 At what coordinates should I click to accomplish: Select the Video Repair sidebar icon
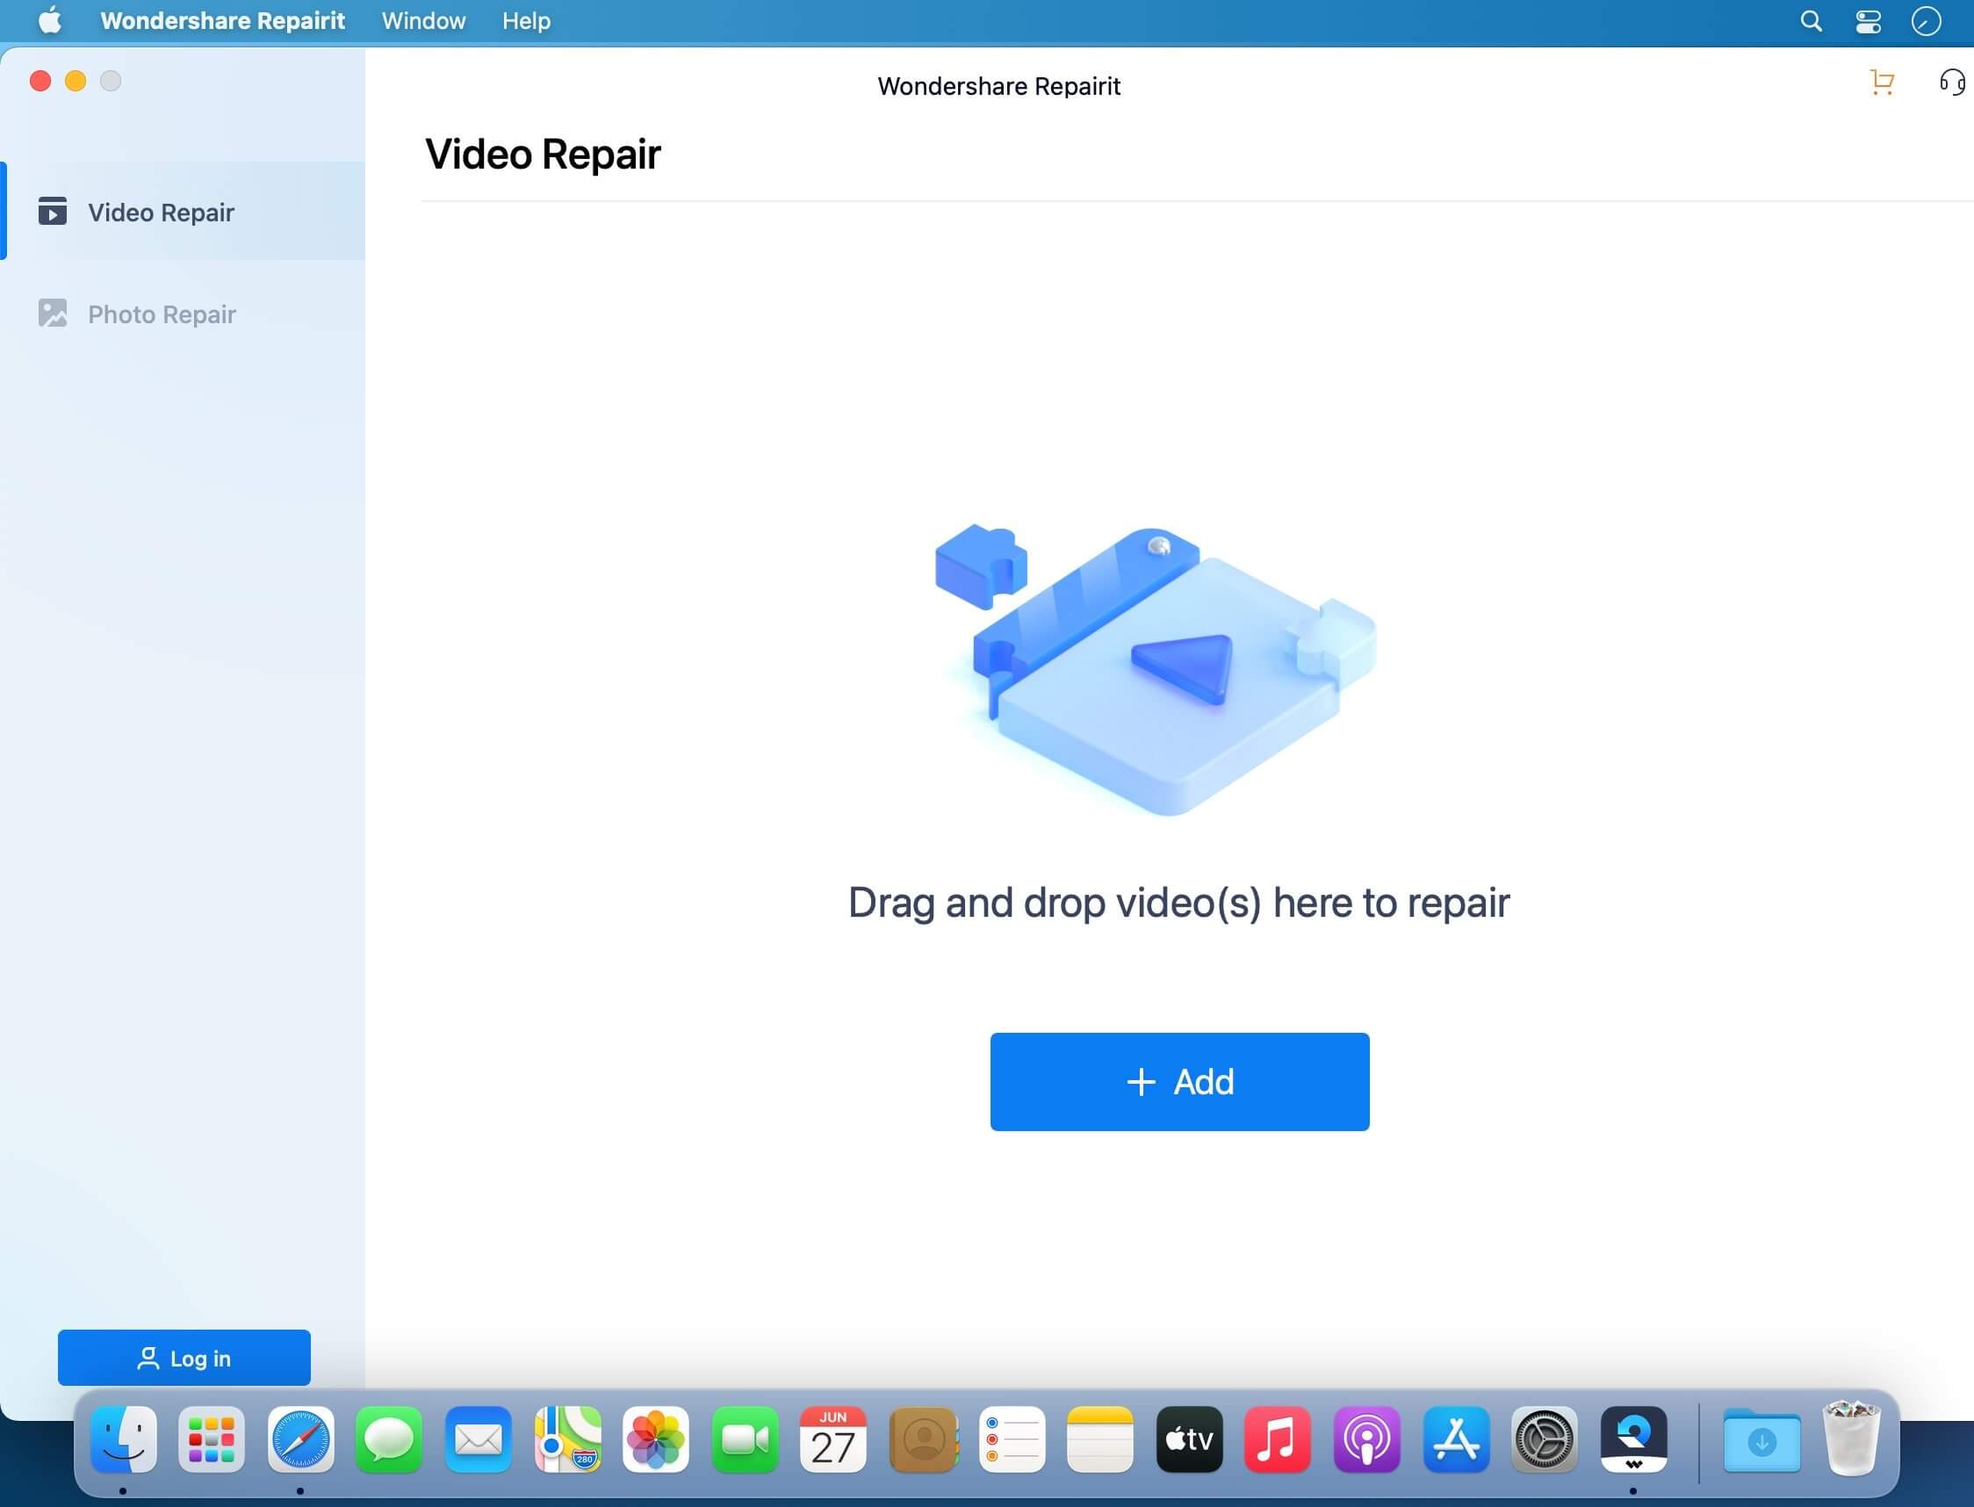point(54,212)
